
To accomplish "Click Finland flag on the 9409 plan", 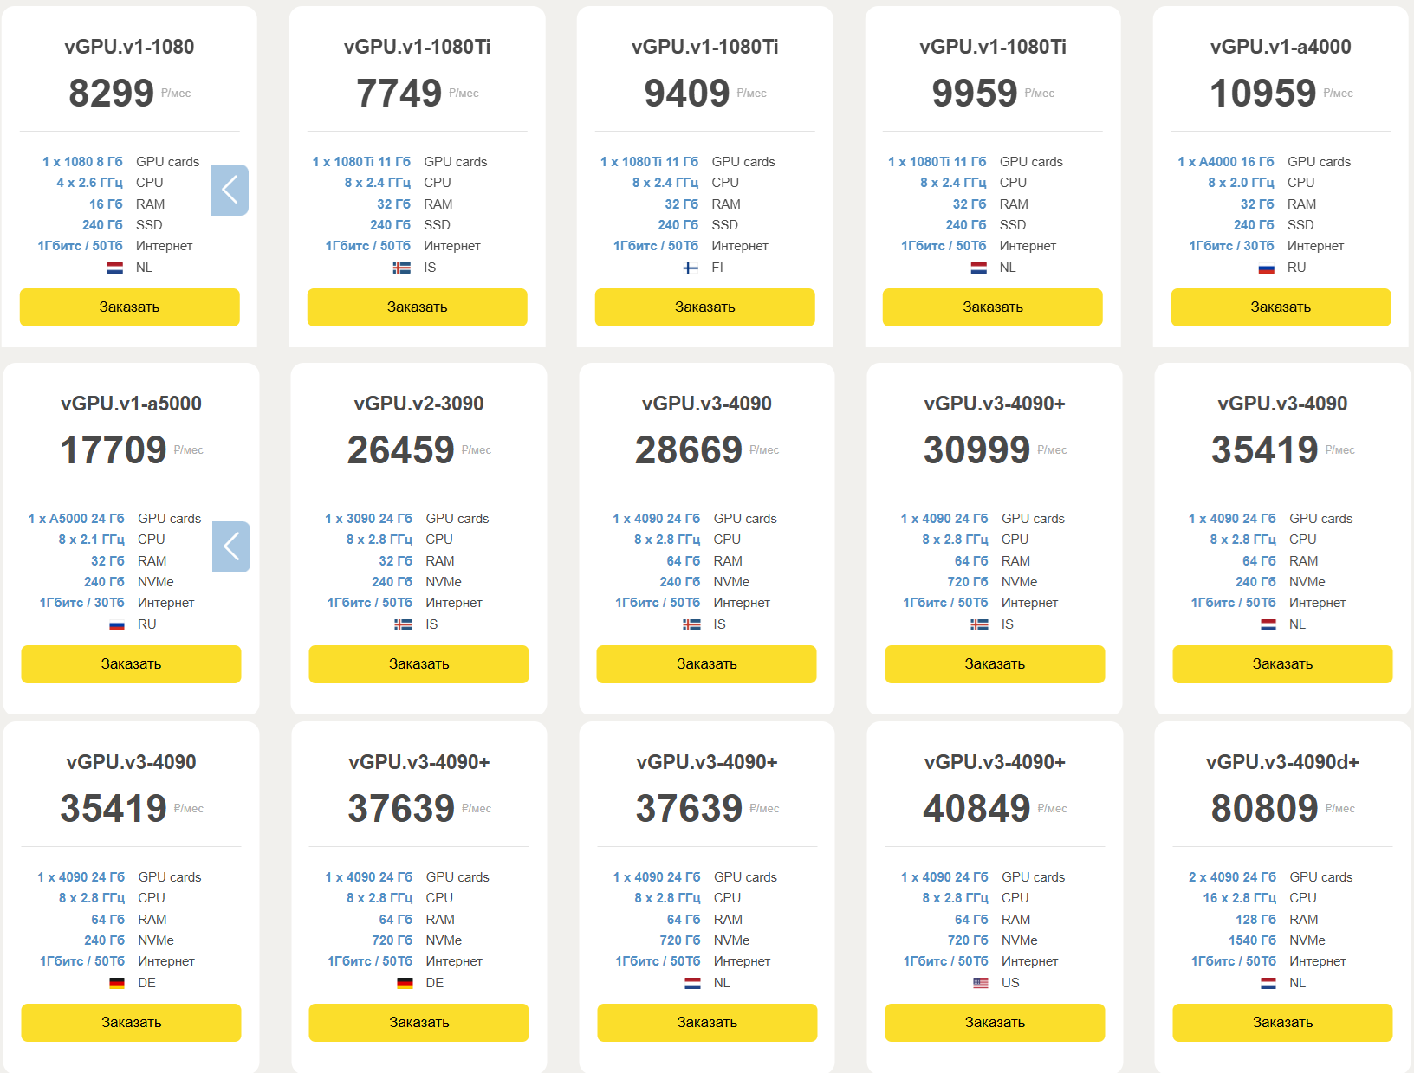I will pyautogui.click(x=691, y=268).
